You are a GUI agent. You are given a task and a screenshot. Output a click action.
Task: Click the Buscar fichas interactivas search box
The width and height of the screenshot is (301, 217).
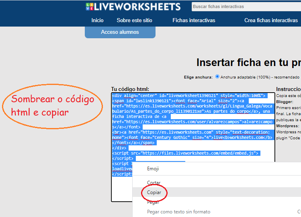246,7
